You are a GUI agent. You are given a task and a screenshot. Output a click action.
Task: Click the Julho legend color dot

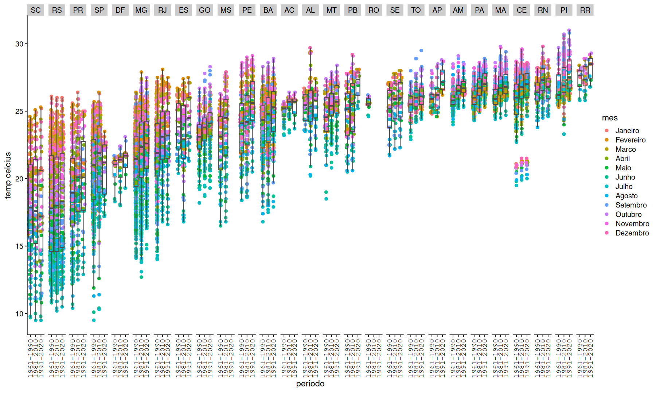click(x=607, y=187)
